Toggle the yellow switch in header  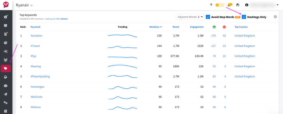[220, 5]
